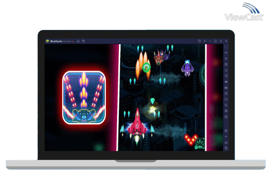Open recent apps from sidebar bottom
The width and height of the screenshot is (269, 185).
pos(226,148)
